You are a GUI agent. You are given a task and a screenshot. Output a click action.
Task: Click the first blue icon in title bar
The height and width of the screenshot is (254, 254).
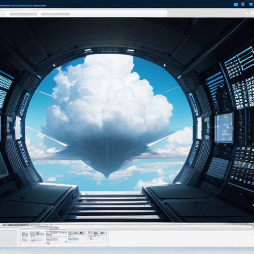click(236, 4)
